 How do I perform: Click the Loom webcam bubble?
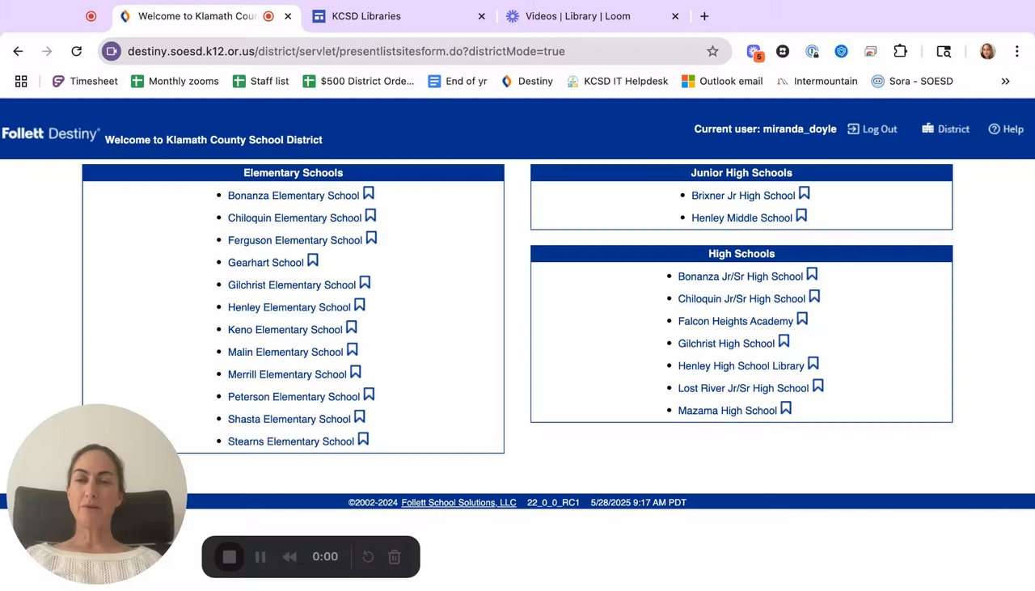[x=96, y=494]
